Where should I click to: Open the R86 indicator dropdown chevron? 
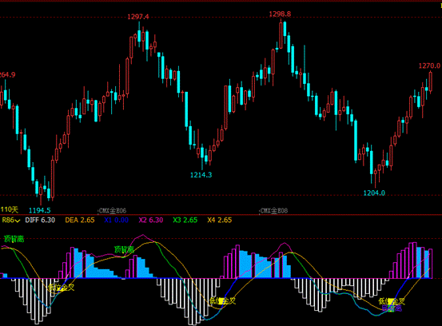pyautogui.click(x=18, y=221)
